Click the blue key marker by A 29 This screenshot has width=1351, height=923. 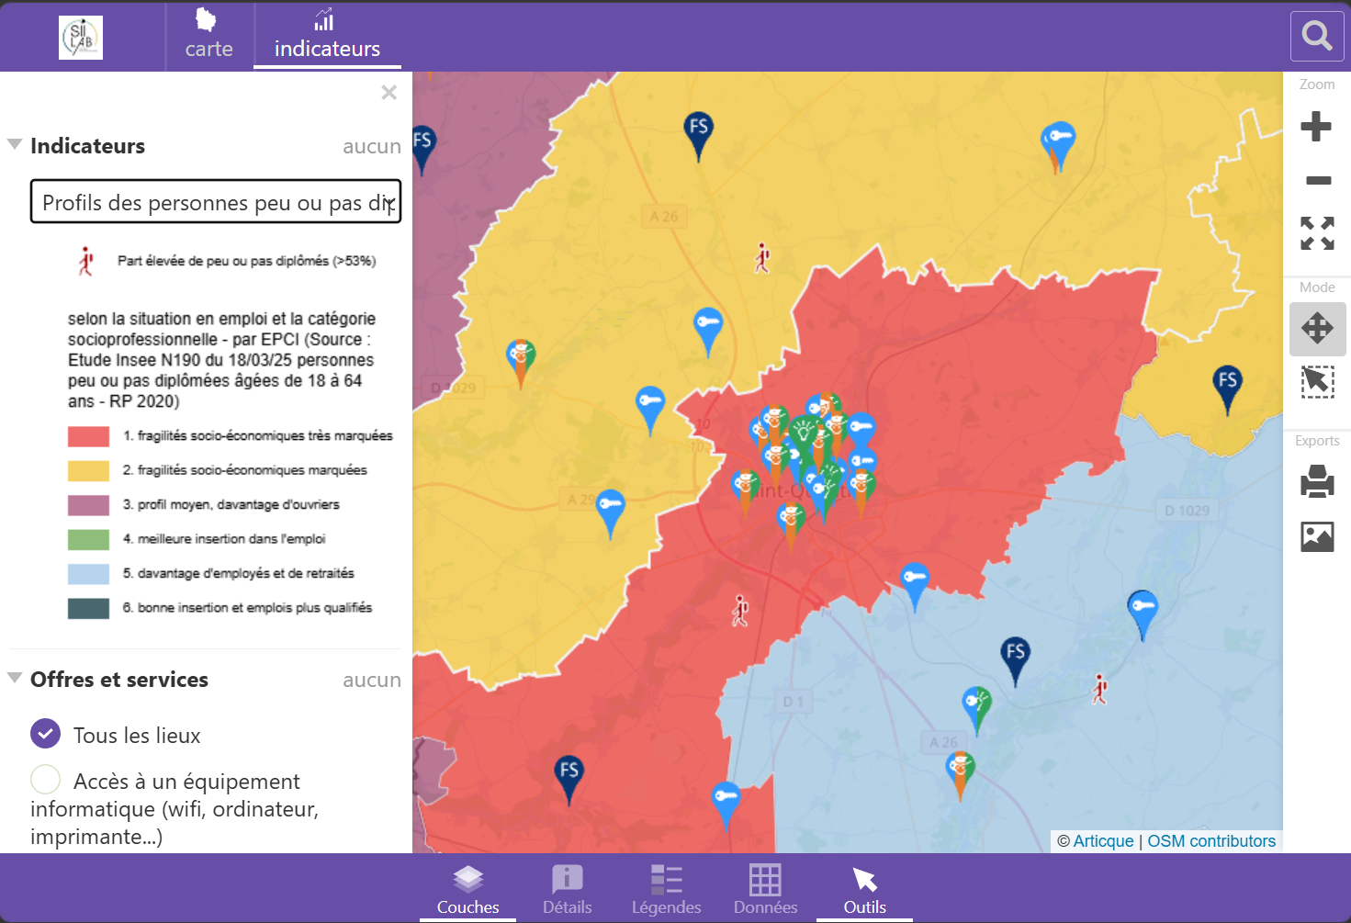pyautogui.click(x=610, y=512)
